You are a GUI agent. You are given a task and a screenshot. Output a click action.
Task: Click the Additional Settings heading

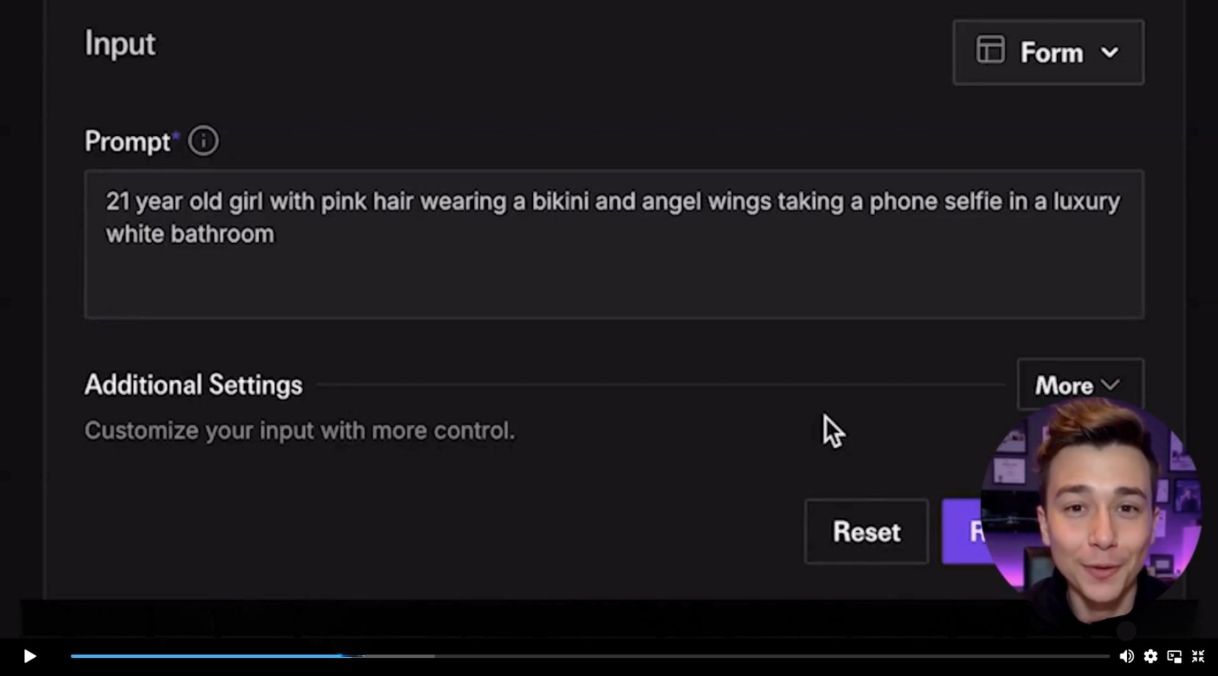[193, 385]
